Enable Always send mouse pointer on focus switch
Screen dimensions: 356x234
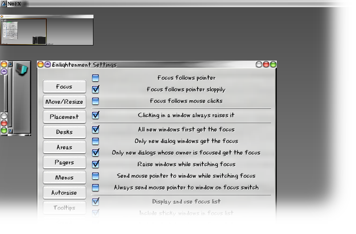[x=96, y=188]
